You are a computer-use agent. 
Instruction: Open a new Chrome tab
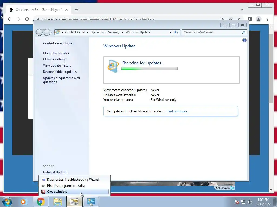pos(77,10)
